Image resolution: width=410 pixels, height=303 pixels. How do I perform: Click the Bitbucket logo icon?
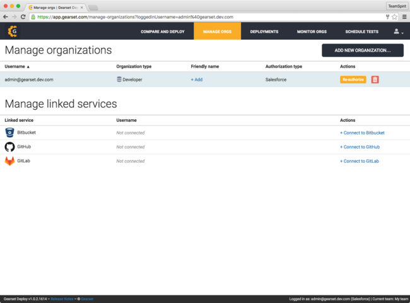pyautogui.click(x=9, y=133)
